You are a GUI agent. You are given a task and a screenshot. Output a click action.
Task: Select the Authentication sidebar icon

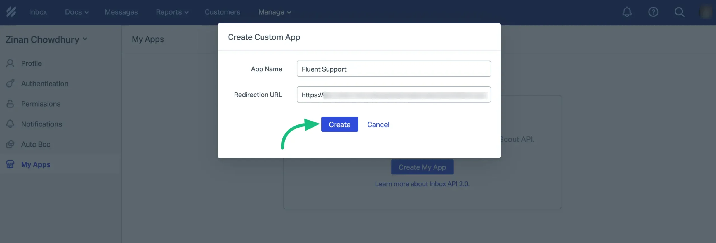click(10, 83)
